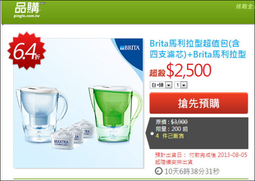Click the 預計出貨日 shipping date notice

click(201, 158)
